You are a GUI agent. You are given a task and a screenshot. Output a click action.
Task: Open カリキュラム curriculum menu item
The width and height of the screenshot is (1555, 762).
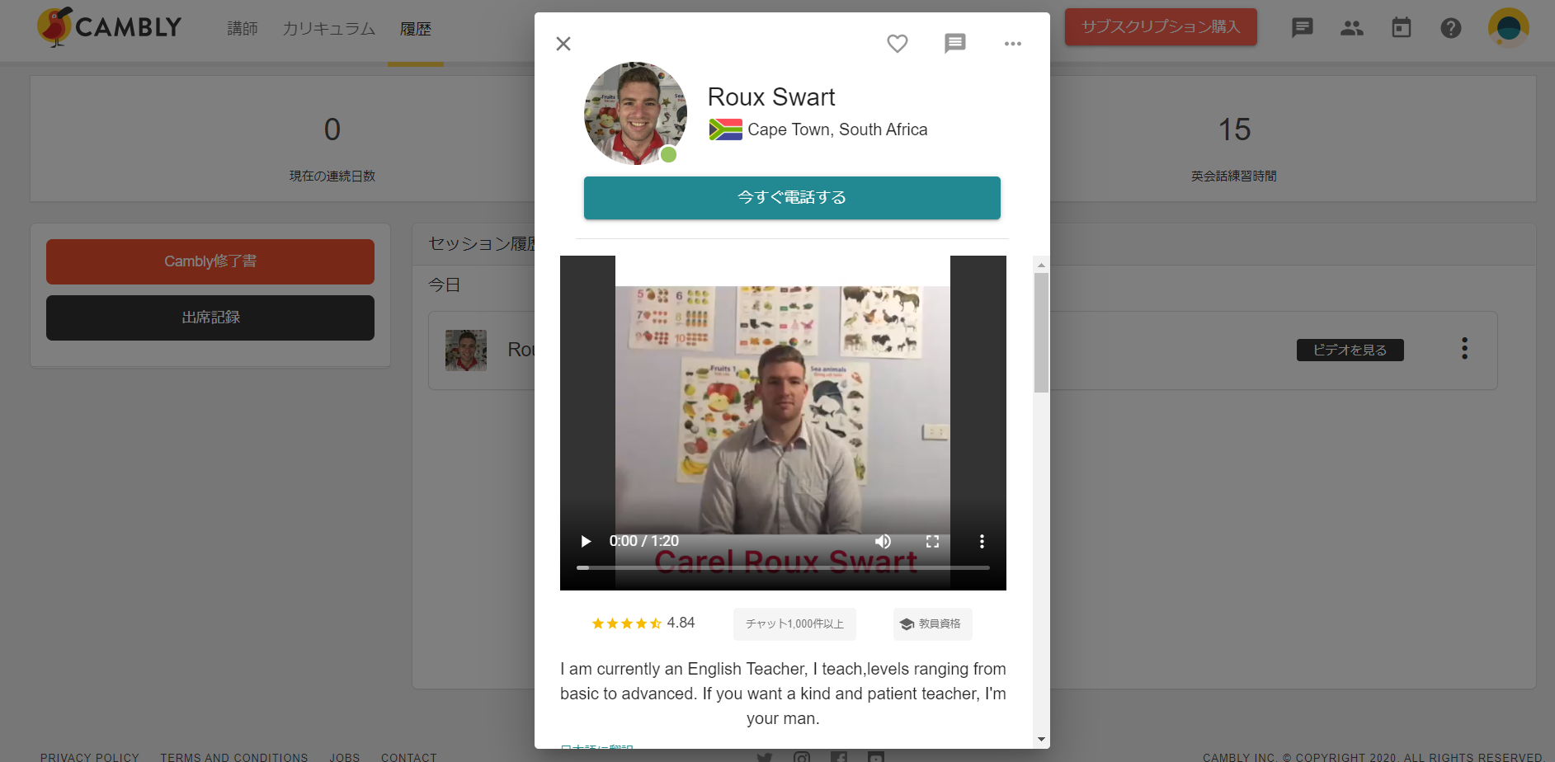coord(328,29)
